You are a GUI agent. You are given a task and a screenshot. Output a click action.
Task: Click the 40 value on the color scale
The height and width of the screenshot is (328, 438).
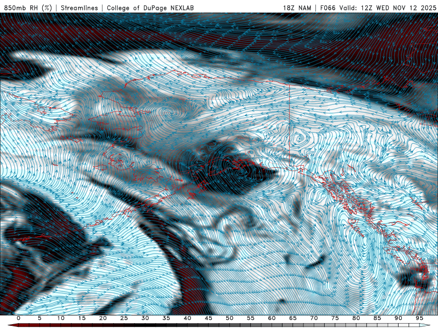click(x=187, y=318)
